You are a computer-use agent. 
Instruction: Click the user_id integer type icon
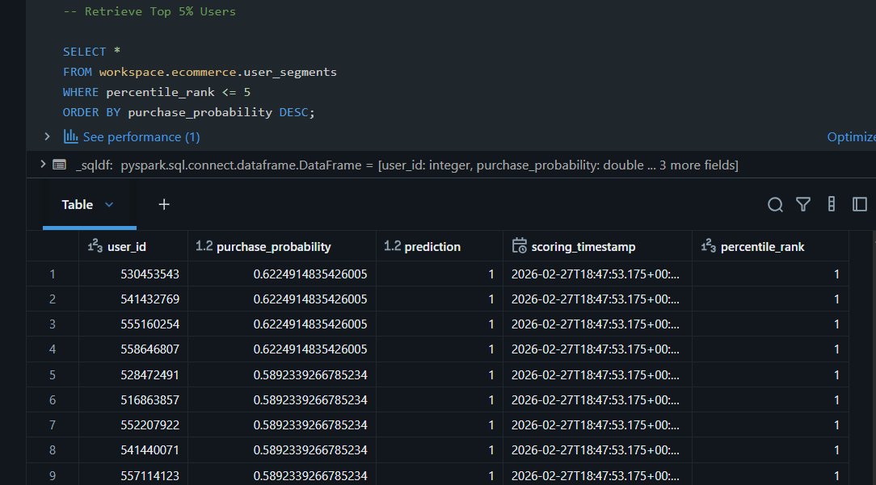pos(95,245)
